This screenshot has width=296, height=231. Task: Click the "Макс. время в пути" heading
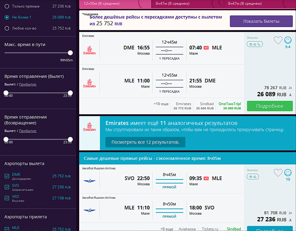(25, 44)
